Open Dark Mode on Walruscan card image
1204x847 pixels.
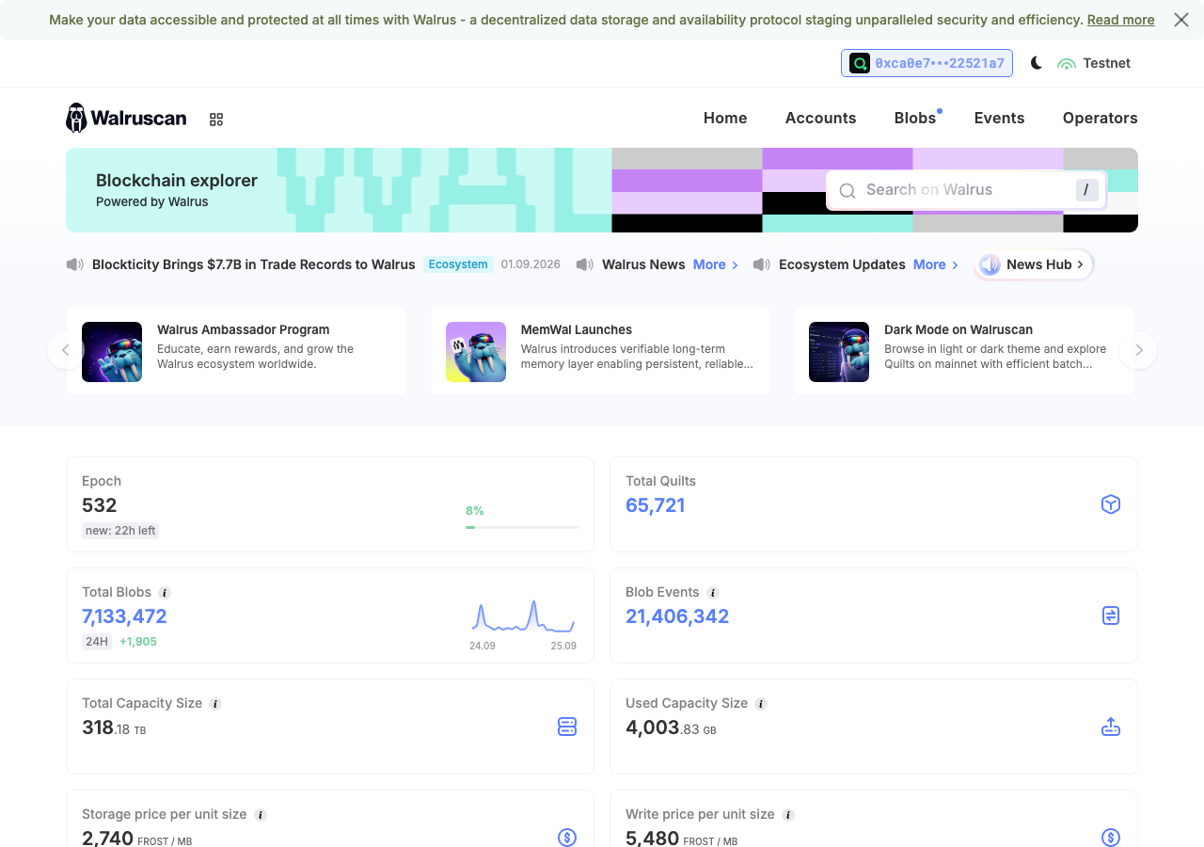click(839, 352)
